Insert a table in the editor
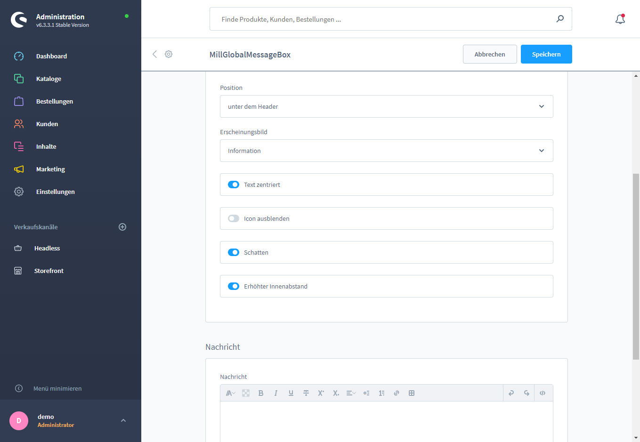This screenshot has width=640, height=442. (x=412, y=393)
